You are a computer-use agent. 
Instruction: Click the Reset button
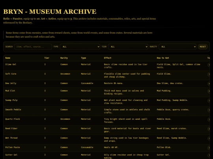point(203,47)
